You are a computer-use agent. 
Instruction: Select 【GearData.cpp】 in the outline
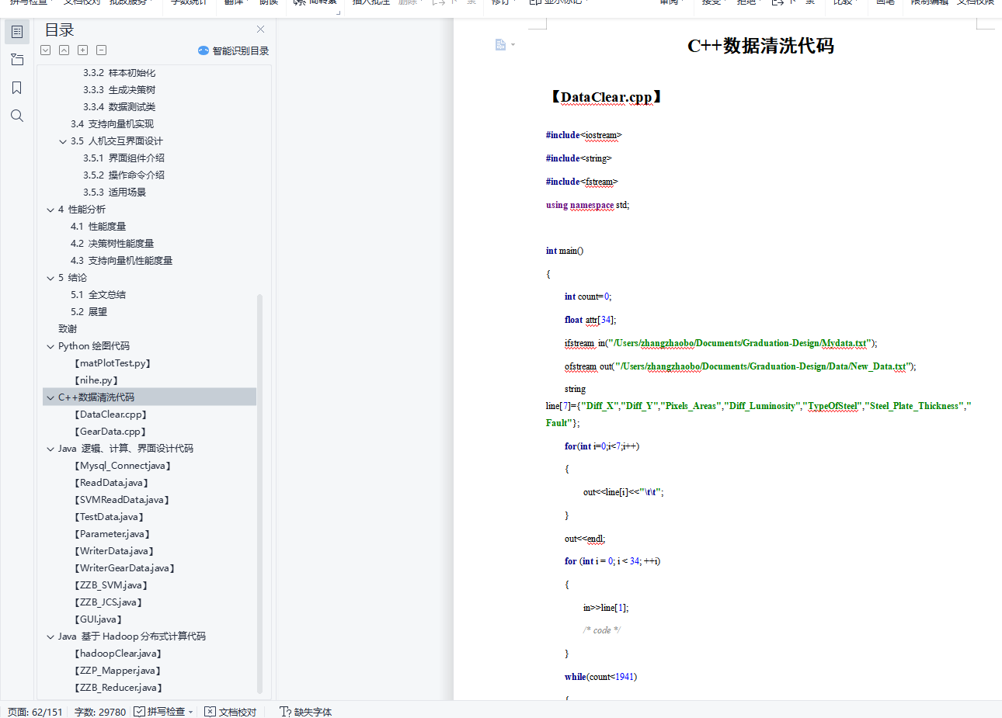(110, 432)
